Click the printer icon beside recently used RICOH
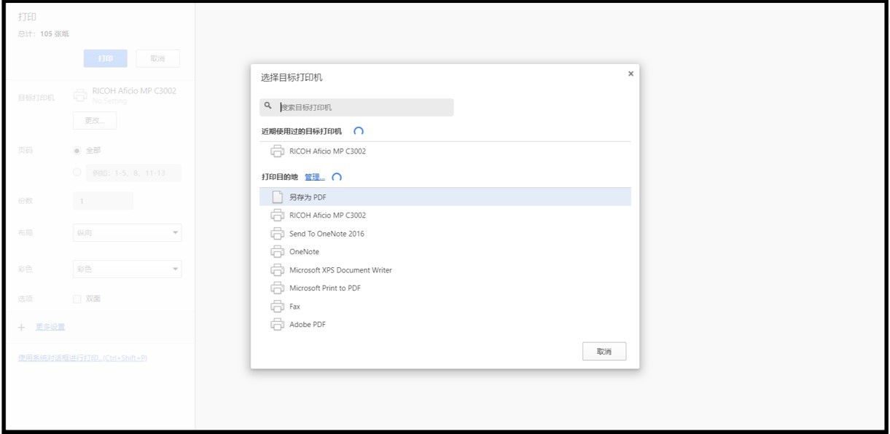This screenshot has width=890, height=434. coord(278,151)
